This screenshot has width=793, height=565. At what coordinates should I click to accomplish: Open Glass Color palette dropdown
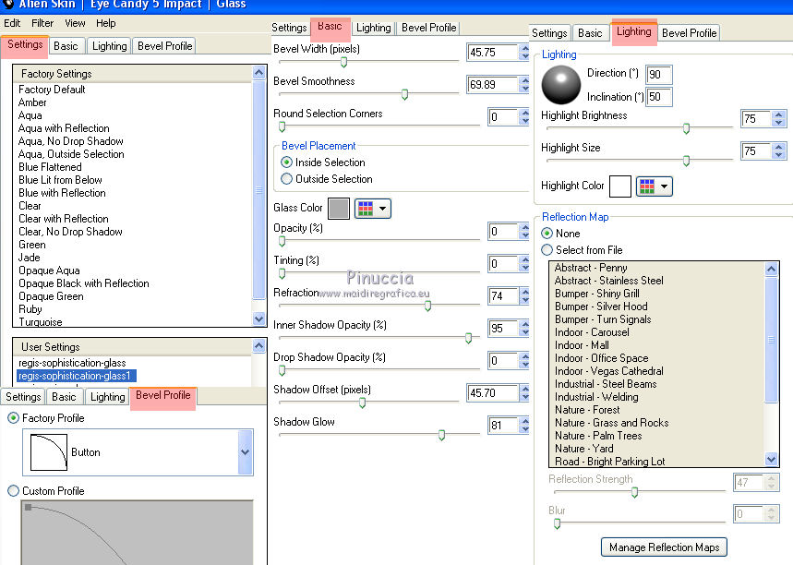coord(373,209)
